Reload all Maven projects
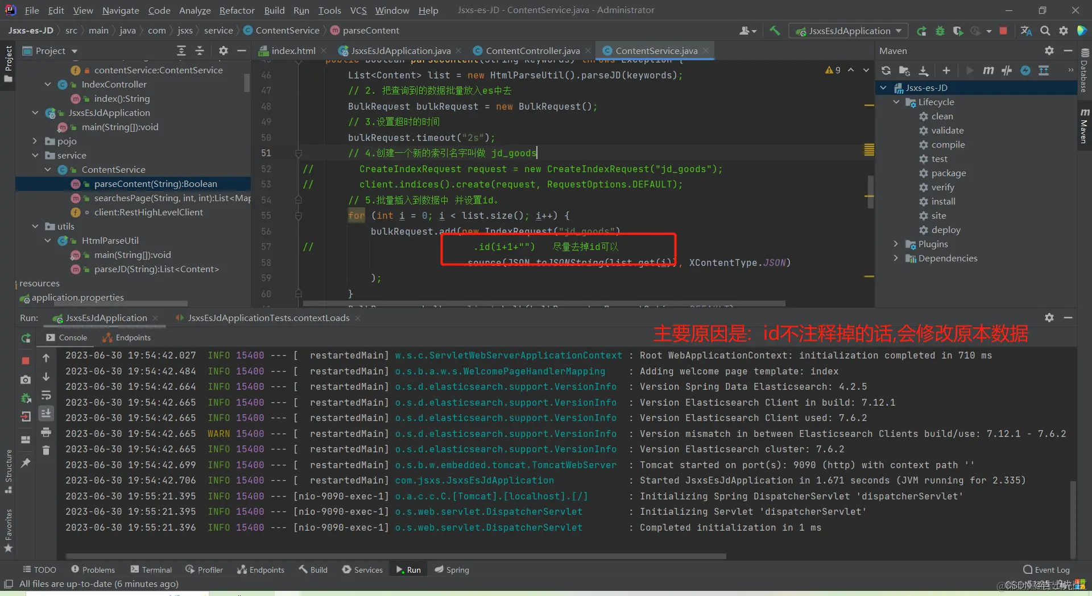The height and width of the screenshot is (596, 1092). tap(886, 70)
